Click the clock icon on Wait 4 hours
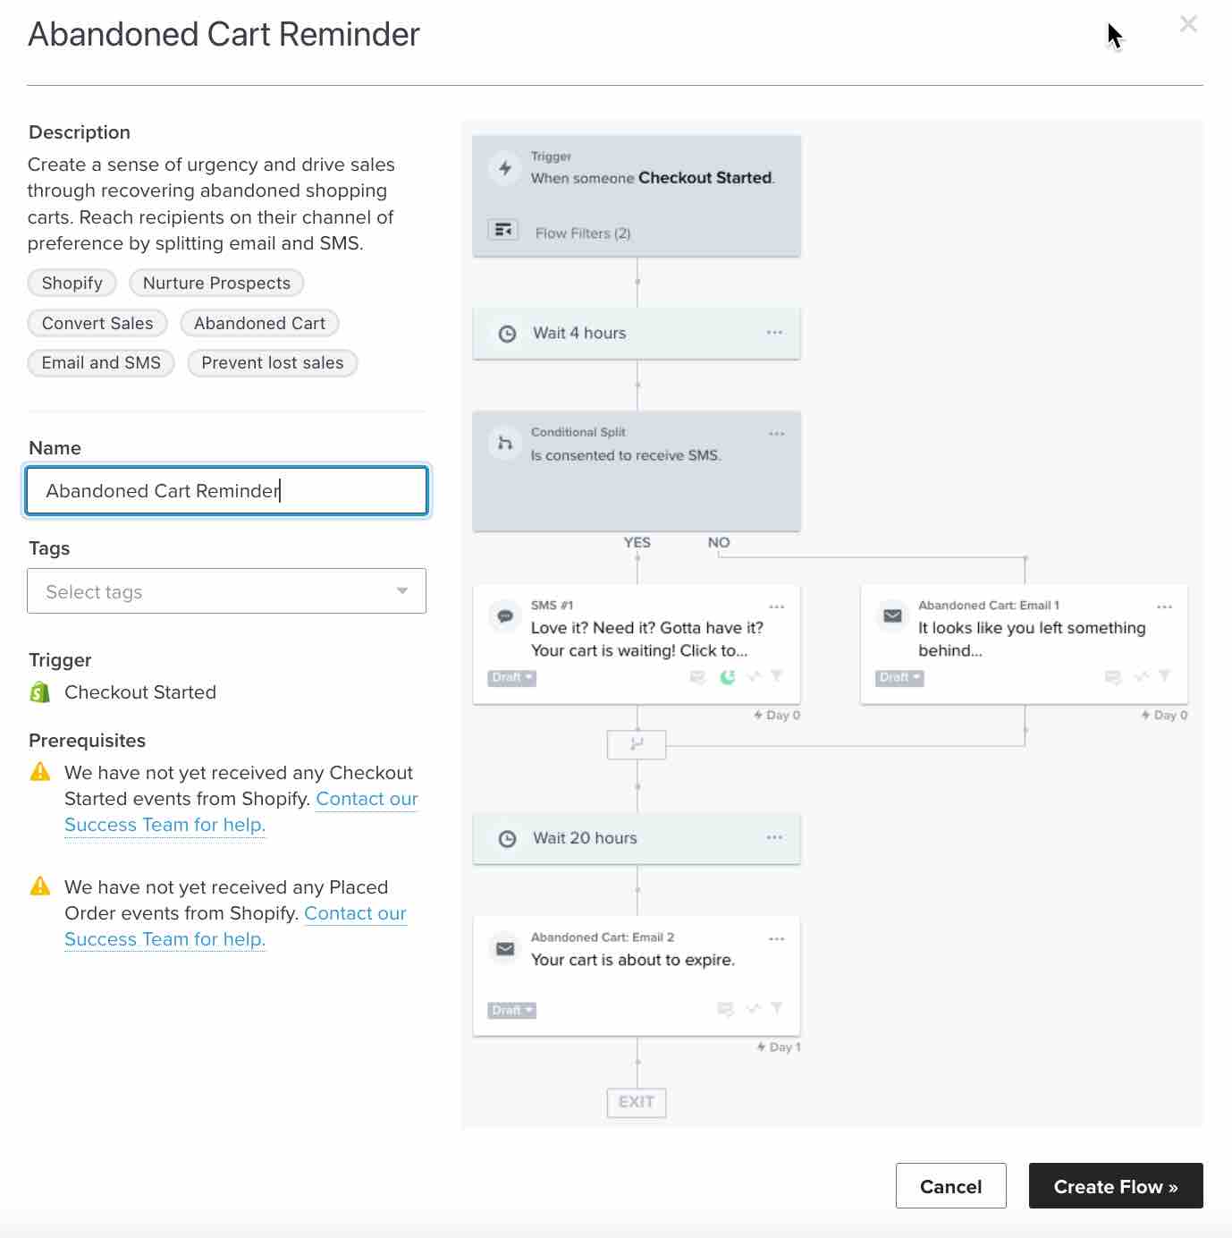Screen dimensions: 1232x1238 click(x=508, y=333)
